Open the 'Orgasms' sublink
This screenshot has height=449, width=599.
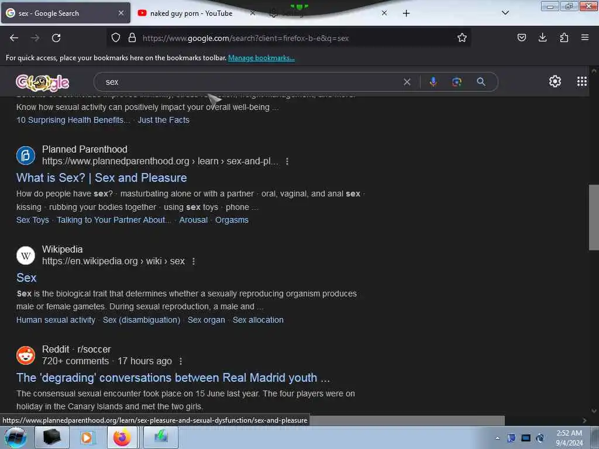[232, 220]
